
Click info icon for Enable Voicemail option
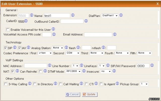53,29
